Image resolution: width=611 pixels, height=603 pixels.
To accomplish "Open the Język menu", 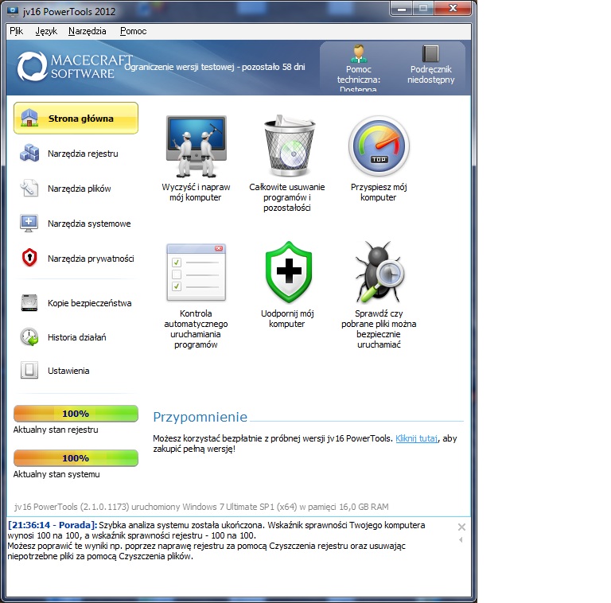I will tap(46, 31).
